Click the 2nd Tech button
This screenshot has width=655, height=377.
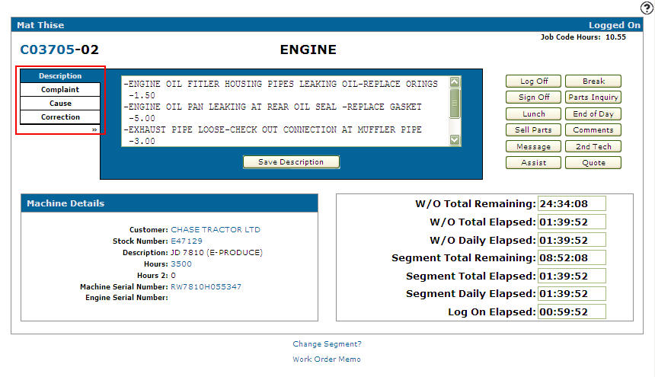pos(593,147)
